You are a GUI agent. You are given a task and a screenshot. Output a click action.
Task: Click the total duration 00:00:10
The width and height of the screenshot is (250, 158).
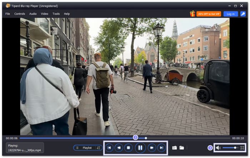coord(238,138)
